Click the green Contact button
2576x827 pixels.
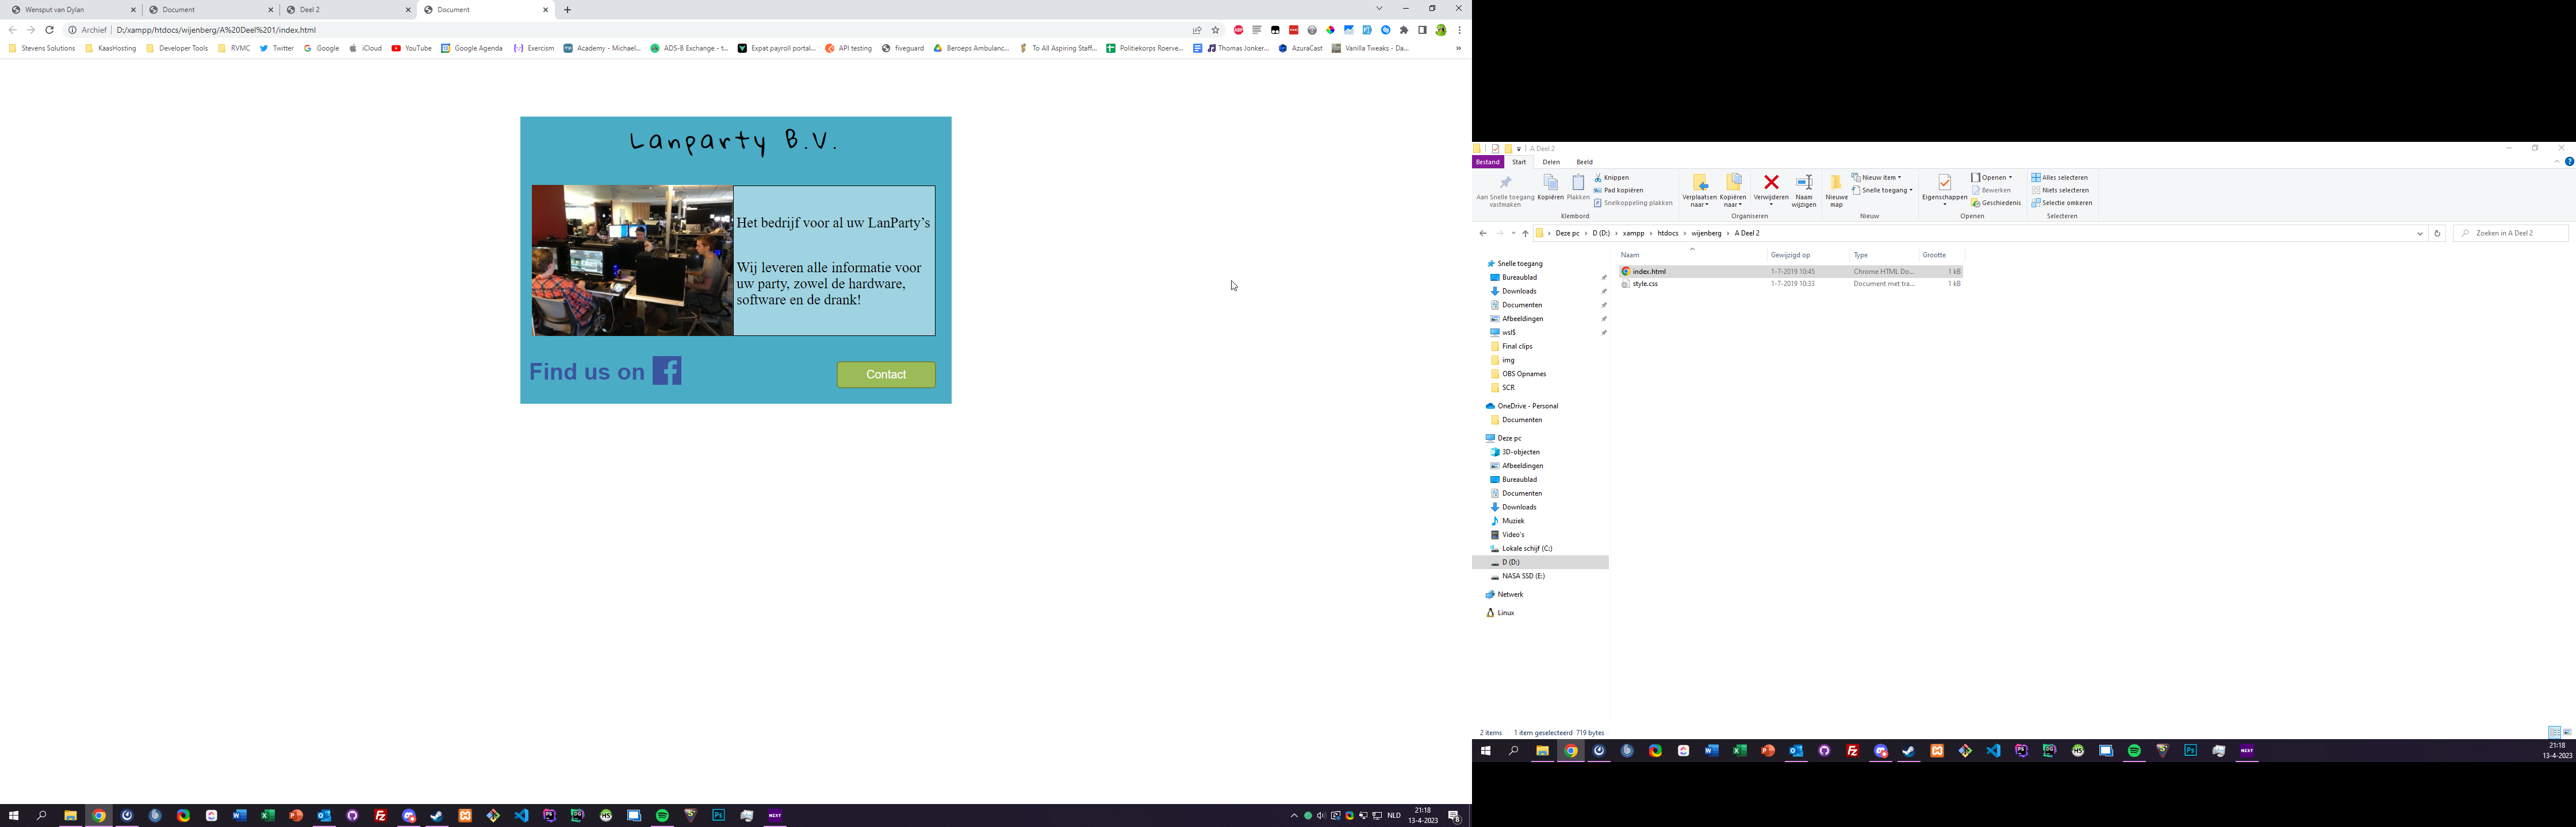(886, 374)
